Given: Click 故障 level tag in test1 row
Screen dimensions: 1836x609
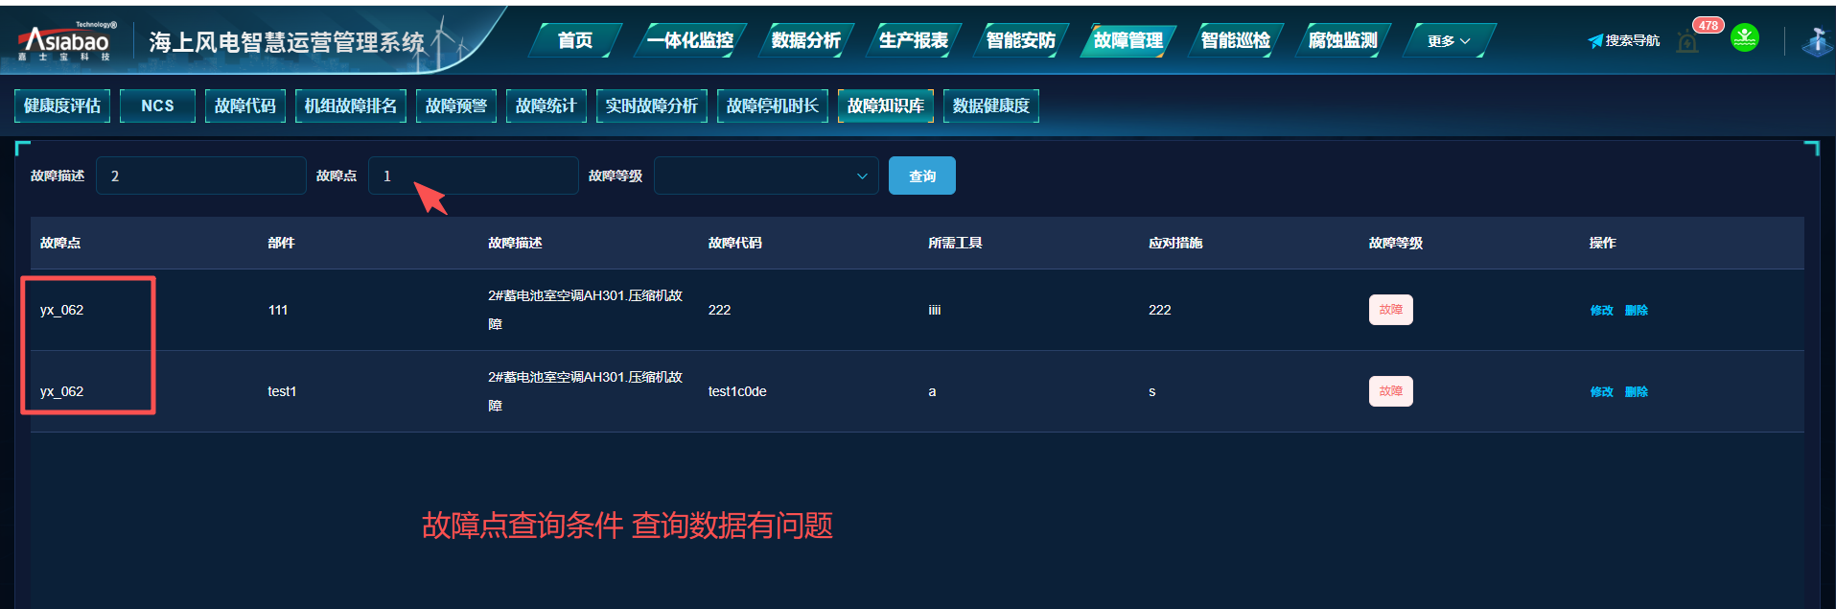Looking at the screenshot, I should (1390, 391).
